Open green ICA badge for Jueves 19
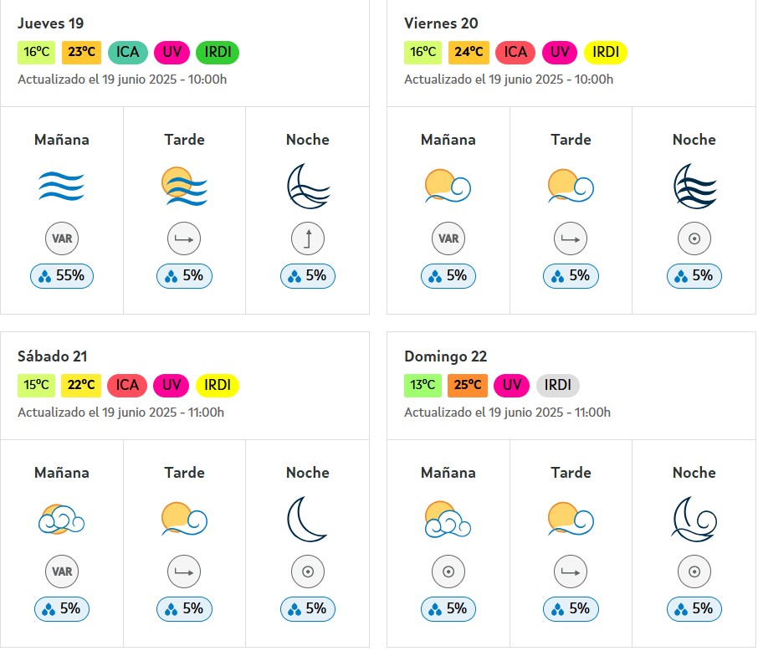Screen dimensions: 758x651 128,52
